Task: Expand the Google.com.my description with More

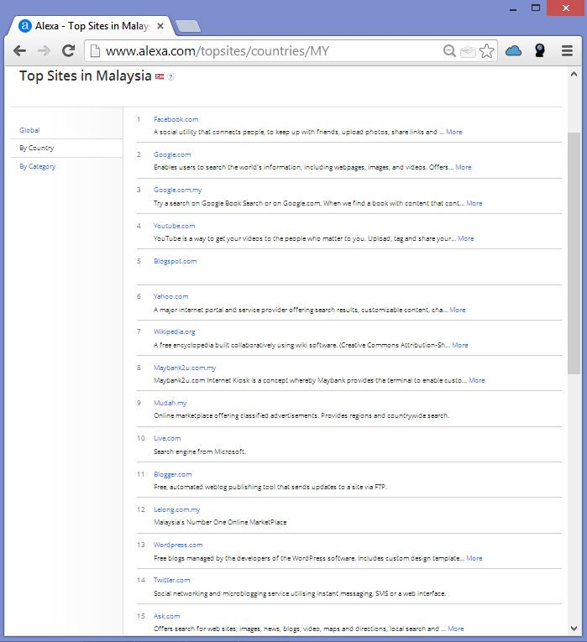Action: coord(474,203)
